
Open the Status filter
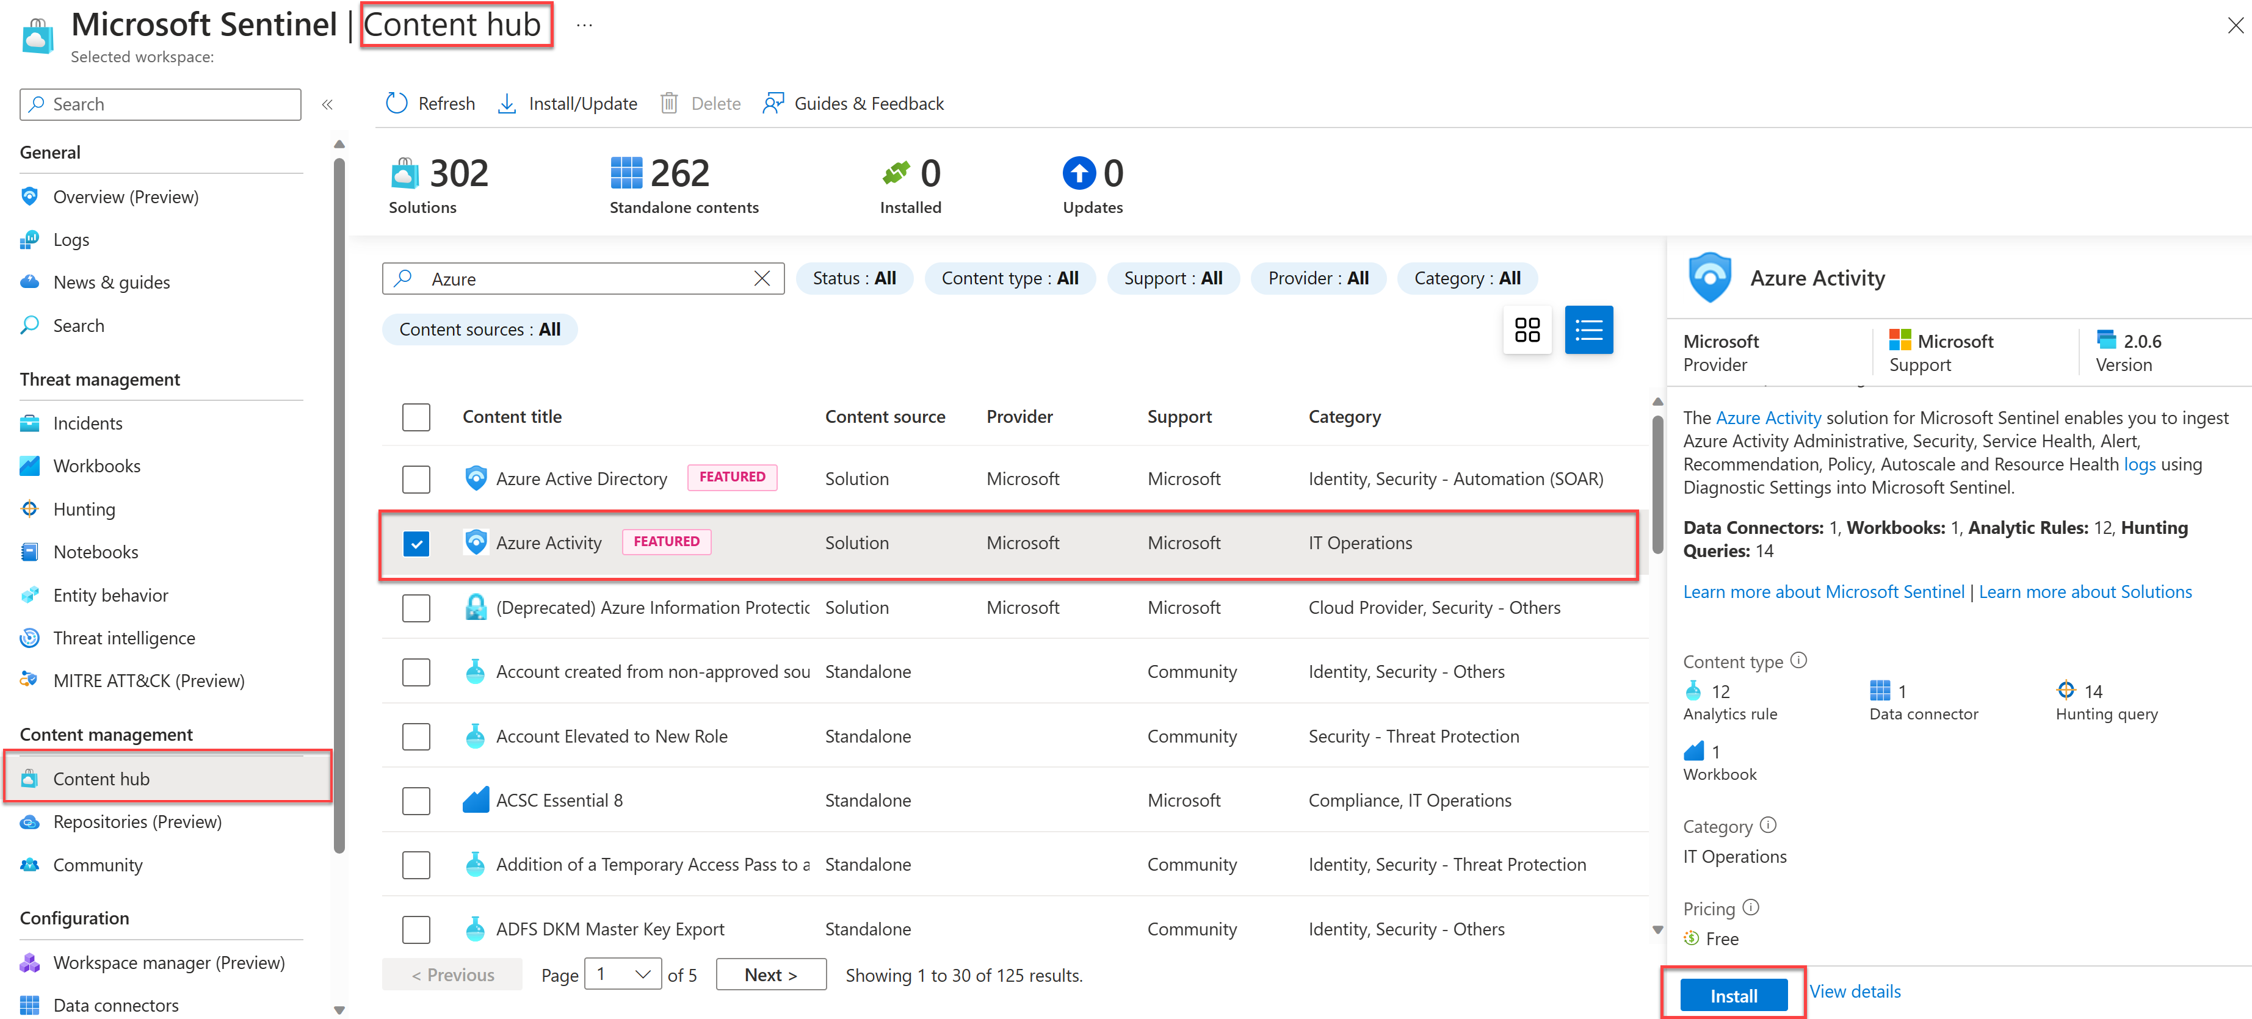click(854, 278)
